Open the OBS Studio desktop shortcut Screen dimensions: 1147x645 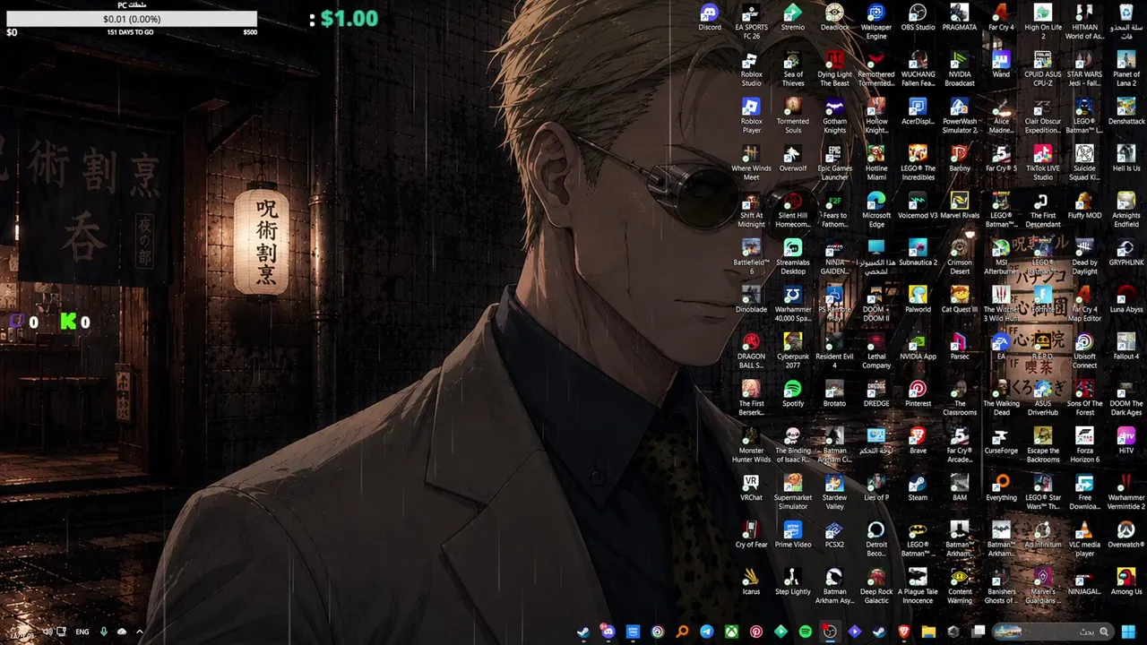coord(918,18)
